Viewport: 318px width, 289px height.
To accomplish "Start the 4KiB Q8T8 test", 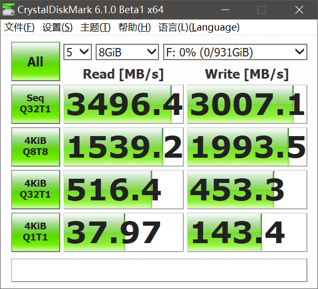I will pyautogui.click(x=35, y=147).
